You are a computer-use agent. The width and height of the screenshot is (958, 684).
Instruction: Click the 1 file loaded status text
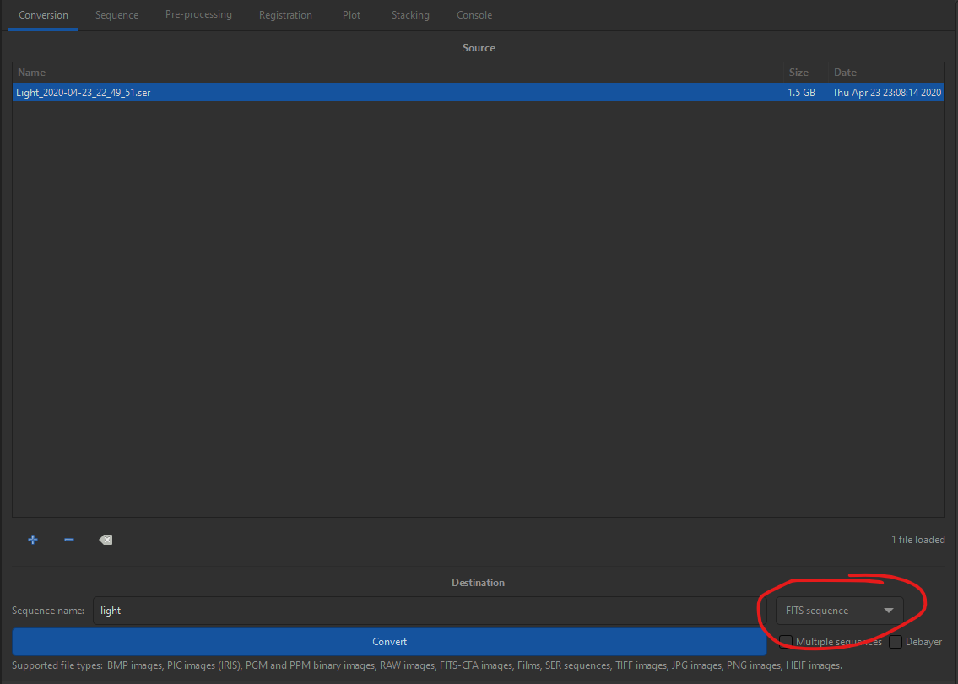[x=917, y=540]
